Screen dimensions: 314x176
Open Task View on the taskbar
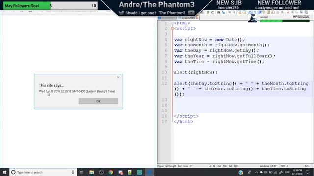click(x=81, y=172)
